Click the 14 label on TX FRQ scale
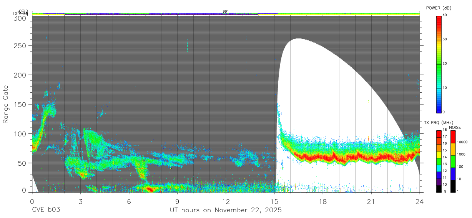The image size is (472, 218). tap(445, 157)
